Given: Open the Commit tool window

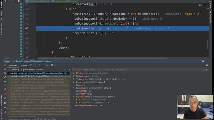Looking at the screenshot, I should click(1, 15).
